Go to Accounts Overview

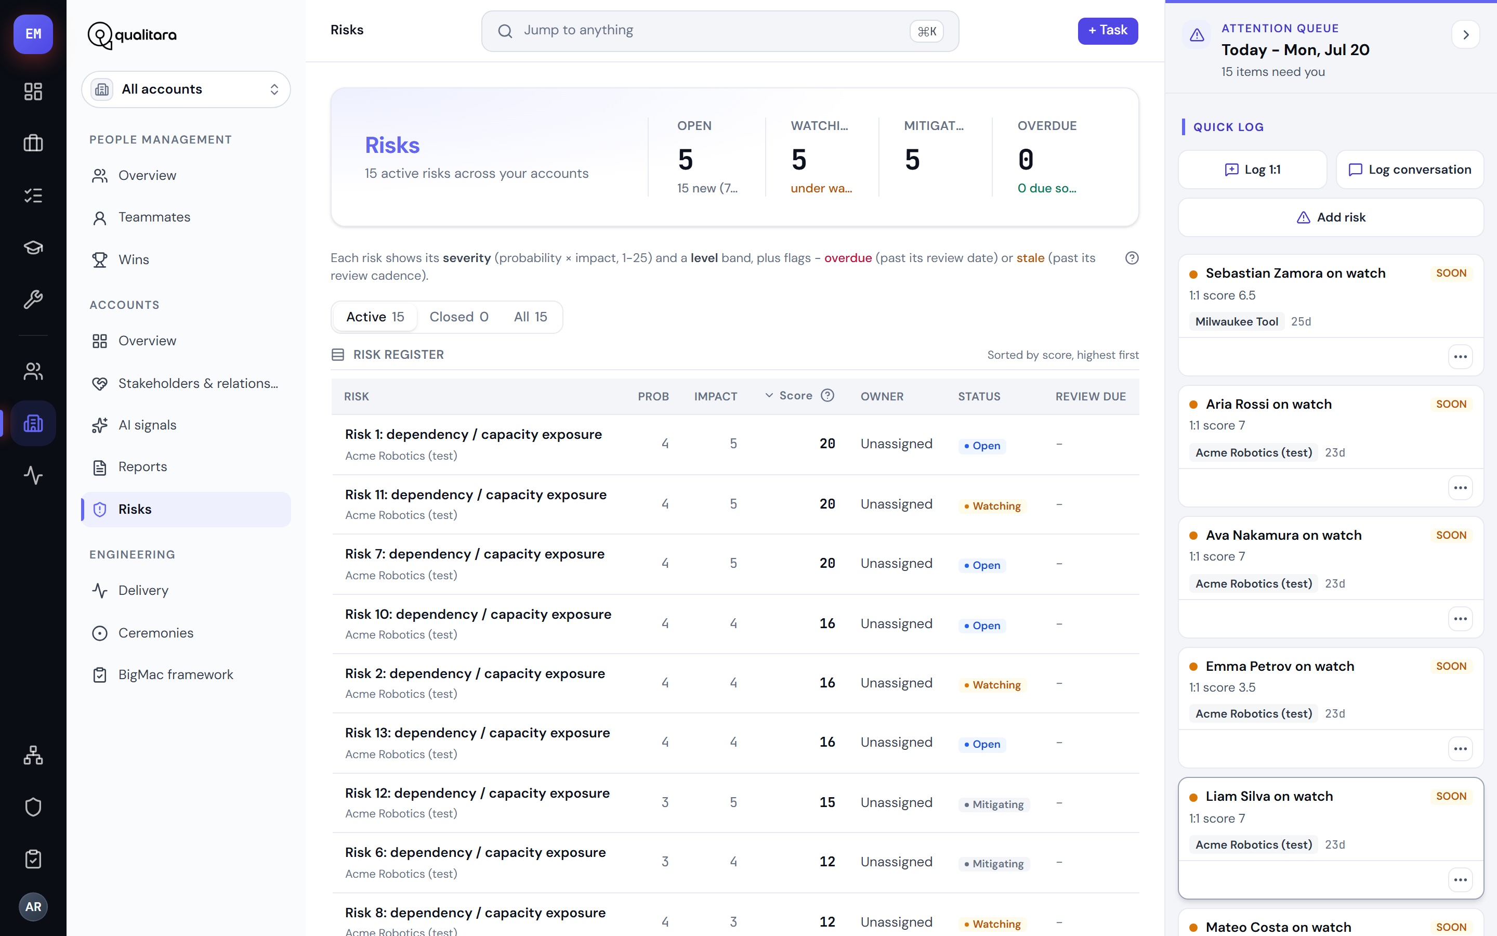pyautogui.click(x=186, y=341)
